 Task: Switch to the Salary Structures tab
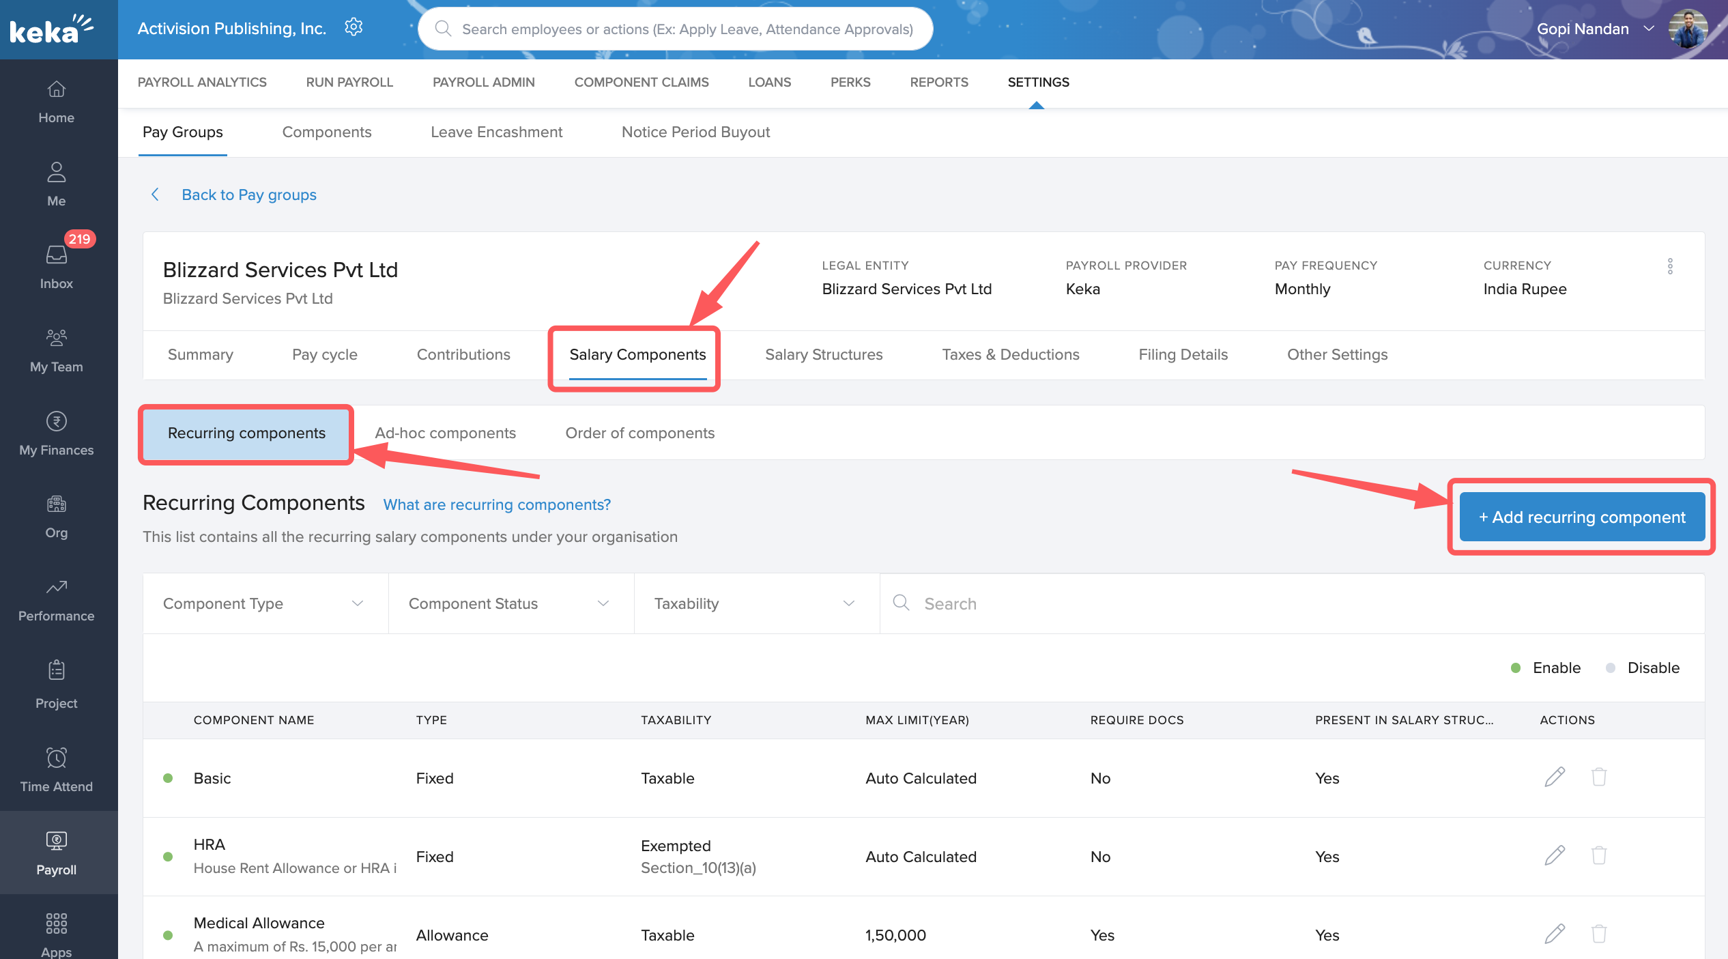point(824,354)
